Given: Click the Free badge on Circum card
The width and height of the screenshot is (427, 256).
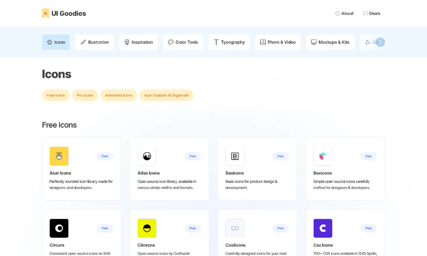Looking at the screenshot, I should tap(105, 228).
